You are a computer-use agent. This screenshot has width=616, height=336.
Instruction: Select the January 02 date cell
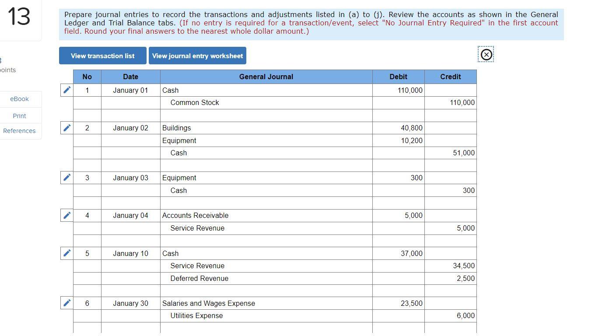click(x=131, y=128)
